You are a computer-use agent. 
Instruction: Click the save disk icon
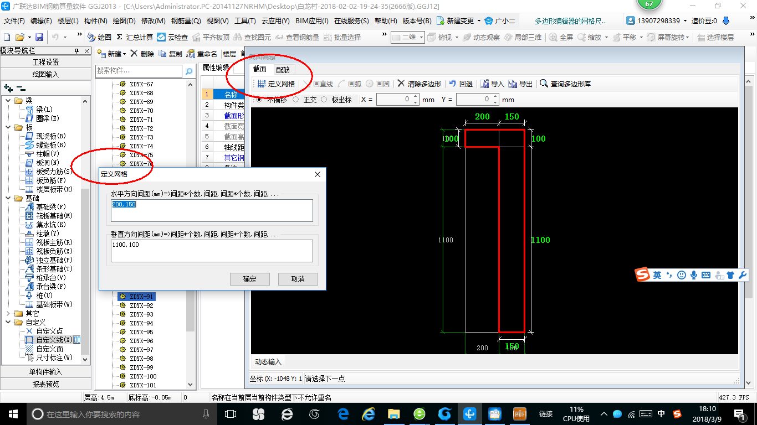pos(39,37)
